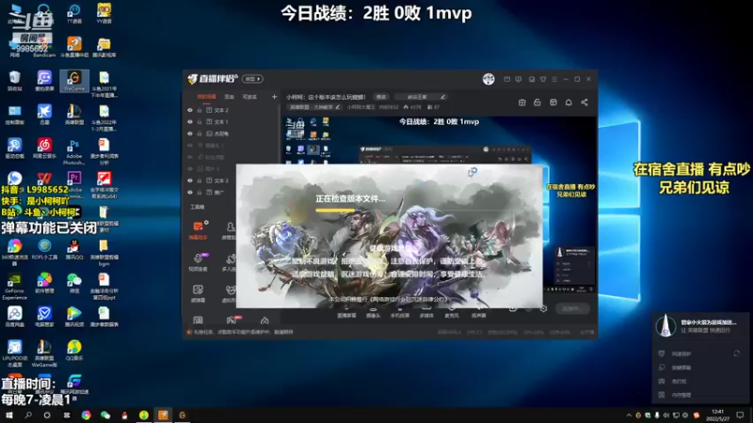753x423 pixels.
Task: Open the 英雄联盟 desktop shortcut
Action: coord(74,115)
